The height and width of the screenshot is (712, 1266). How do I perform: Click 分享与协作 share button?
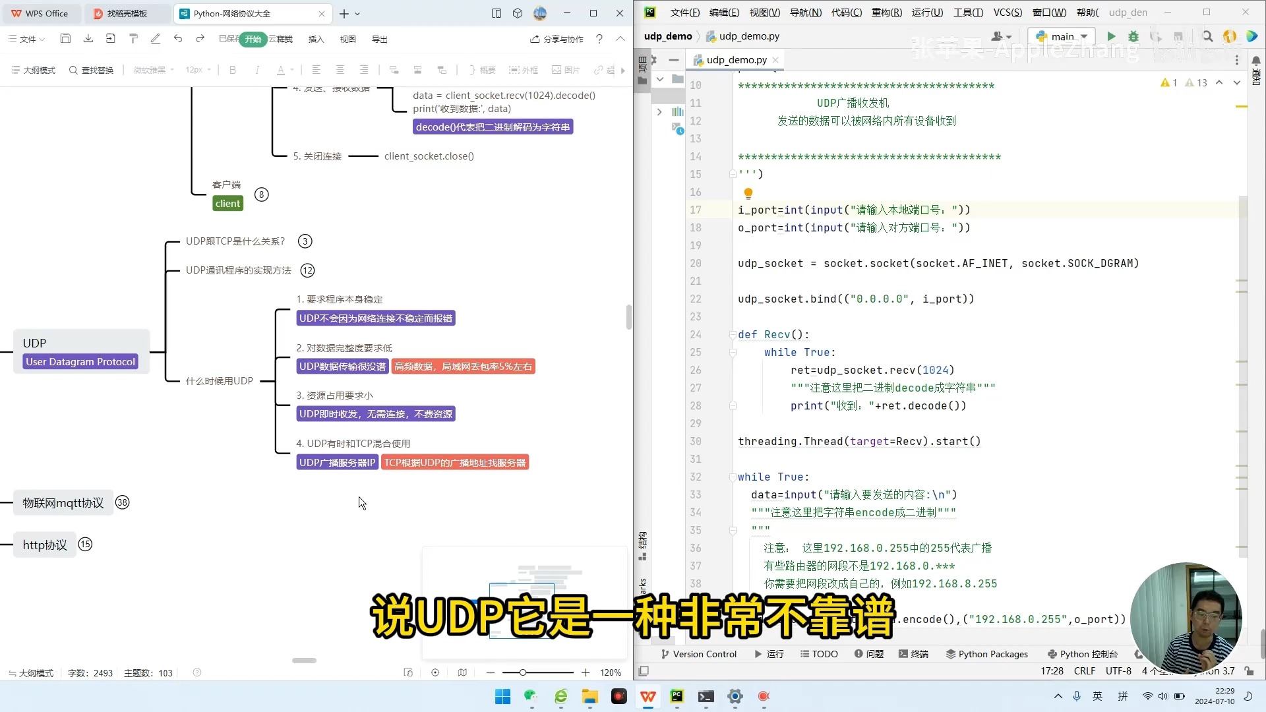[x=557, y=40]
